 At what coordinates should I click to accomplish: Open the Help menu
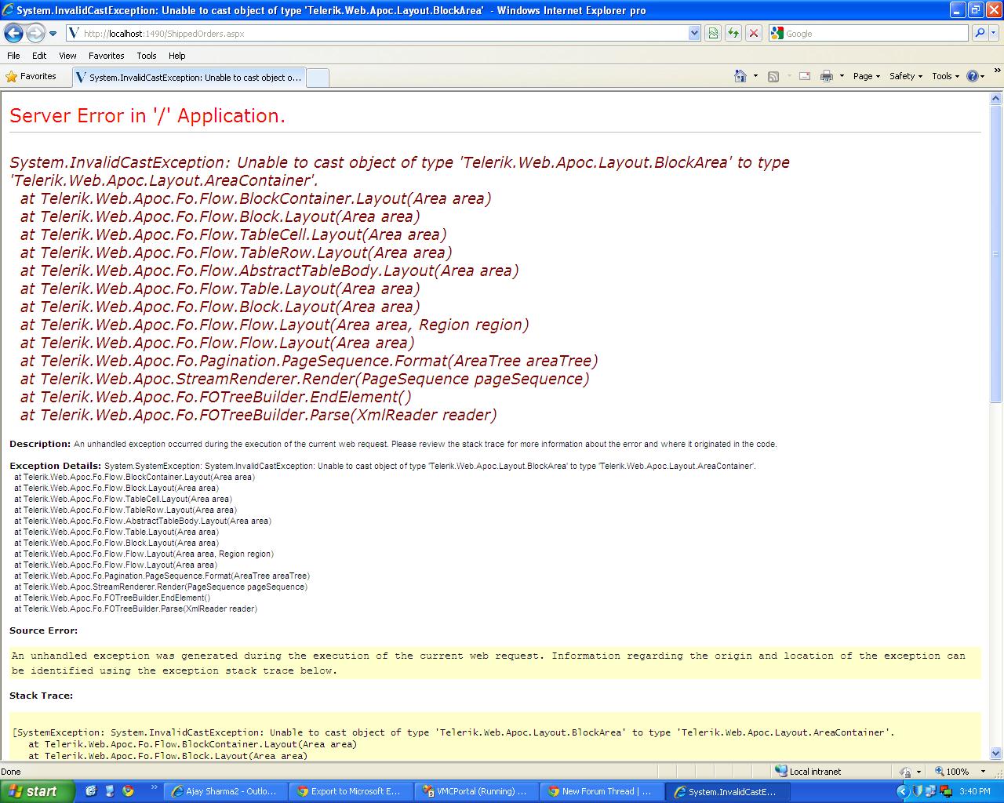[x=176, y=56]
